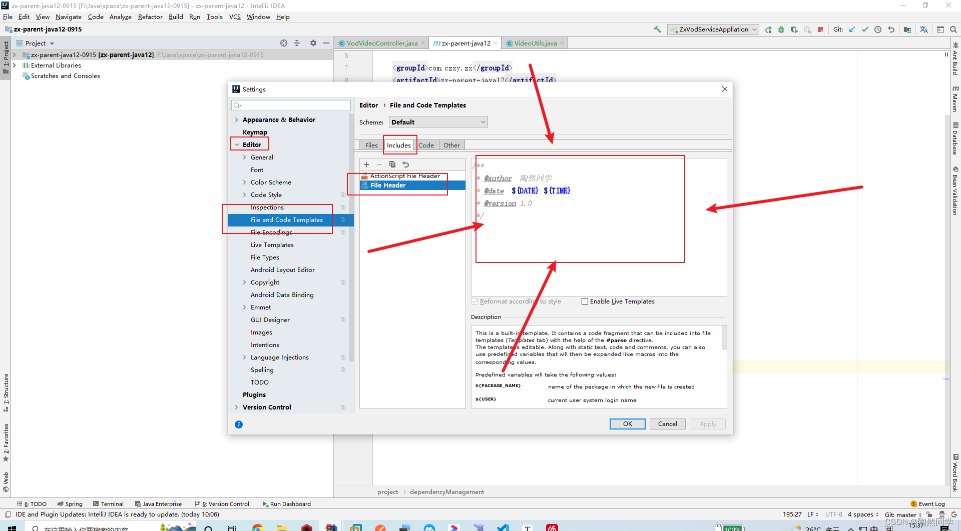Stop the running process with red square
Image resolution: width=961 pixels, height=531 pixels.
820,29
